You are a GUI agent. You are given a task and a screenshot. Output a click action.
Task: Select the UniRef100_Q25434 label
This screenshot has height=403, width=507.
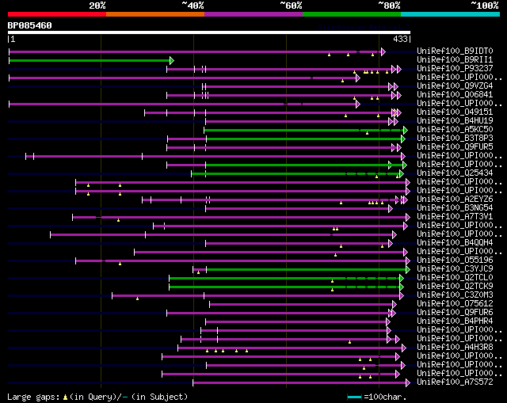click(x=455, y=173)
